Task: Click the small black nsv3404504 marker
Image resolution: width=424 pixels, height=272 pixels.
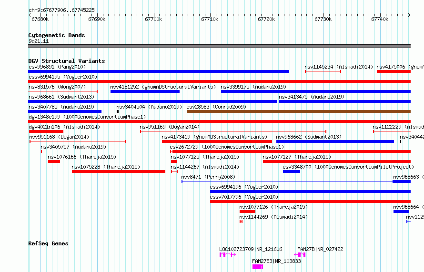Action: [x=118, y=111]
